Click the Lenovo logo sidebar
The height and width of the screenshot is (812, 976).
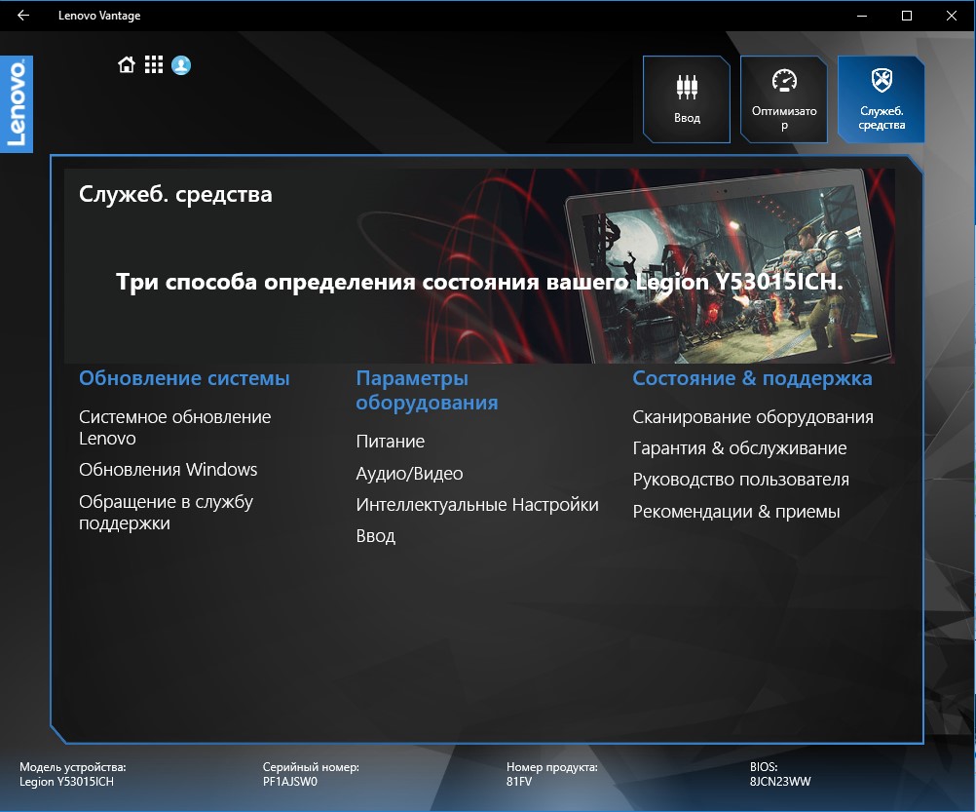pyautogui.click(x=17, y=104)
